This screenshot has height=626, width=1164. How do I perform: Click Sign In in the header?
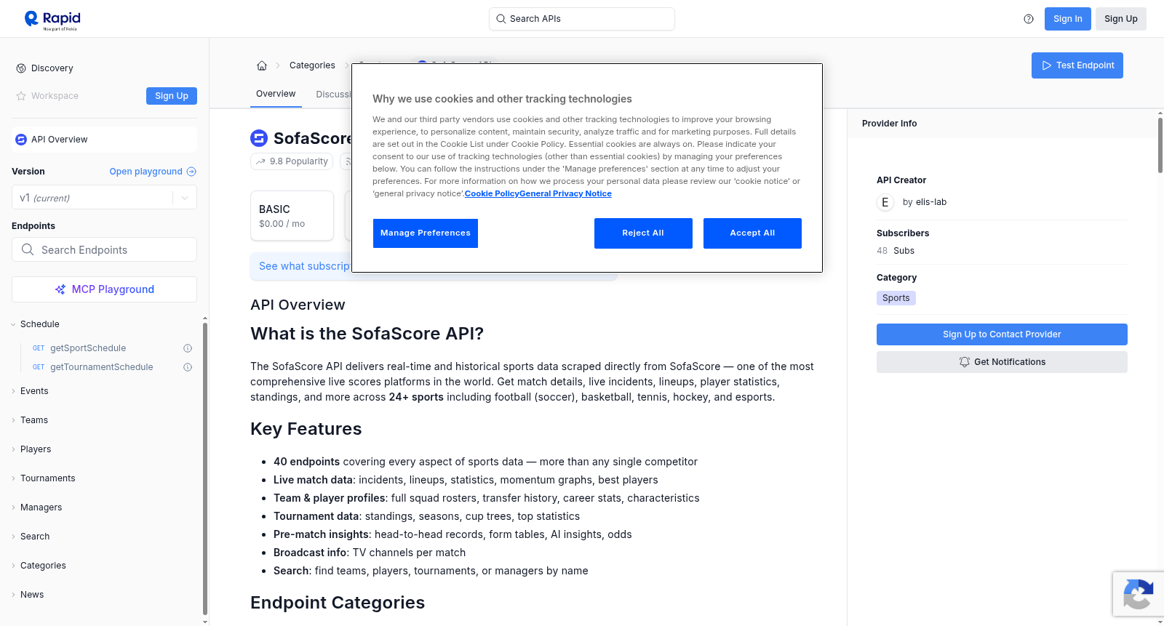pos(1068,19)
